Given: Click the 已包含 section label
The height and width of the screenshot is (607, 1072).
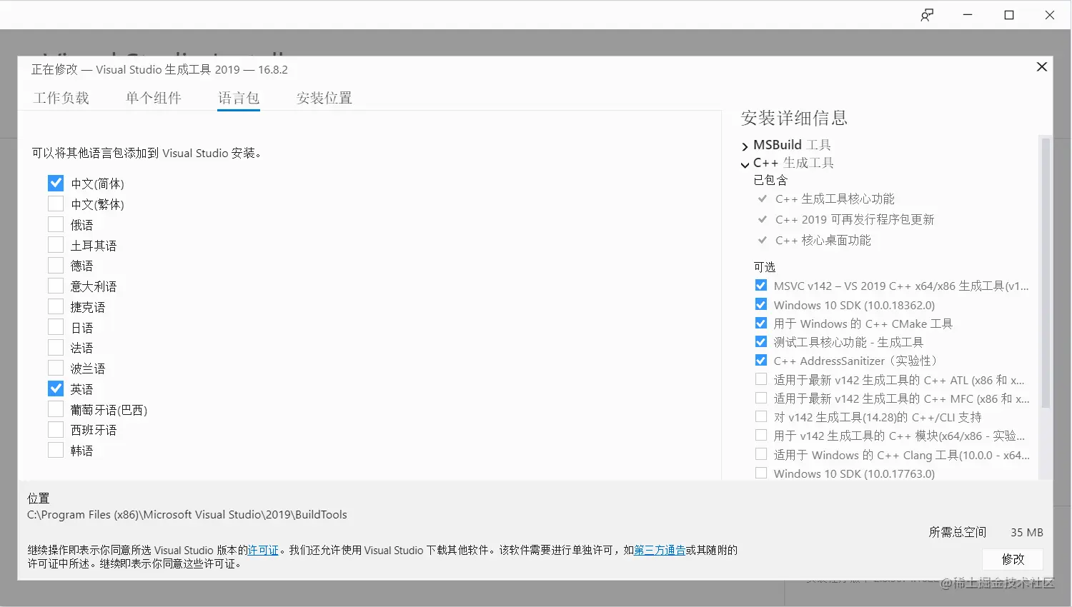Looking at the screenshot, I should click(x=770, y=180).
